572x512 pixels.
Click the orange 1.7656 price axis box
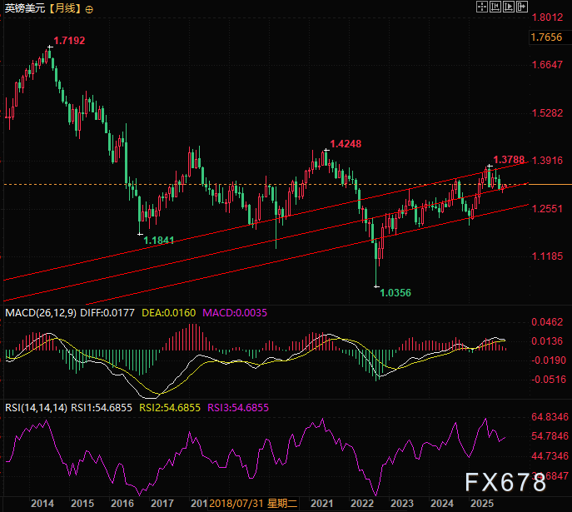tap(550, 37)
